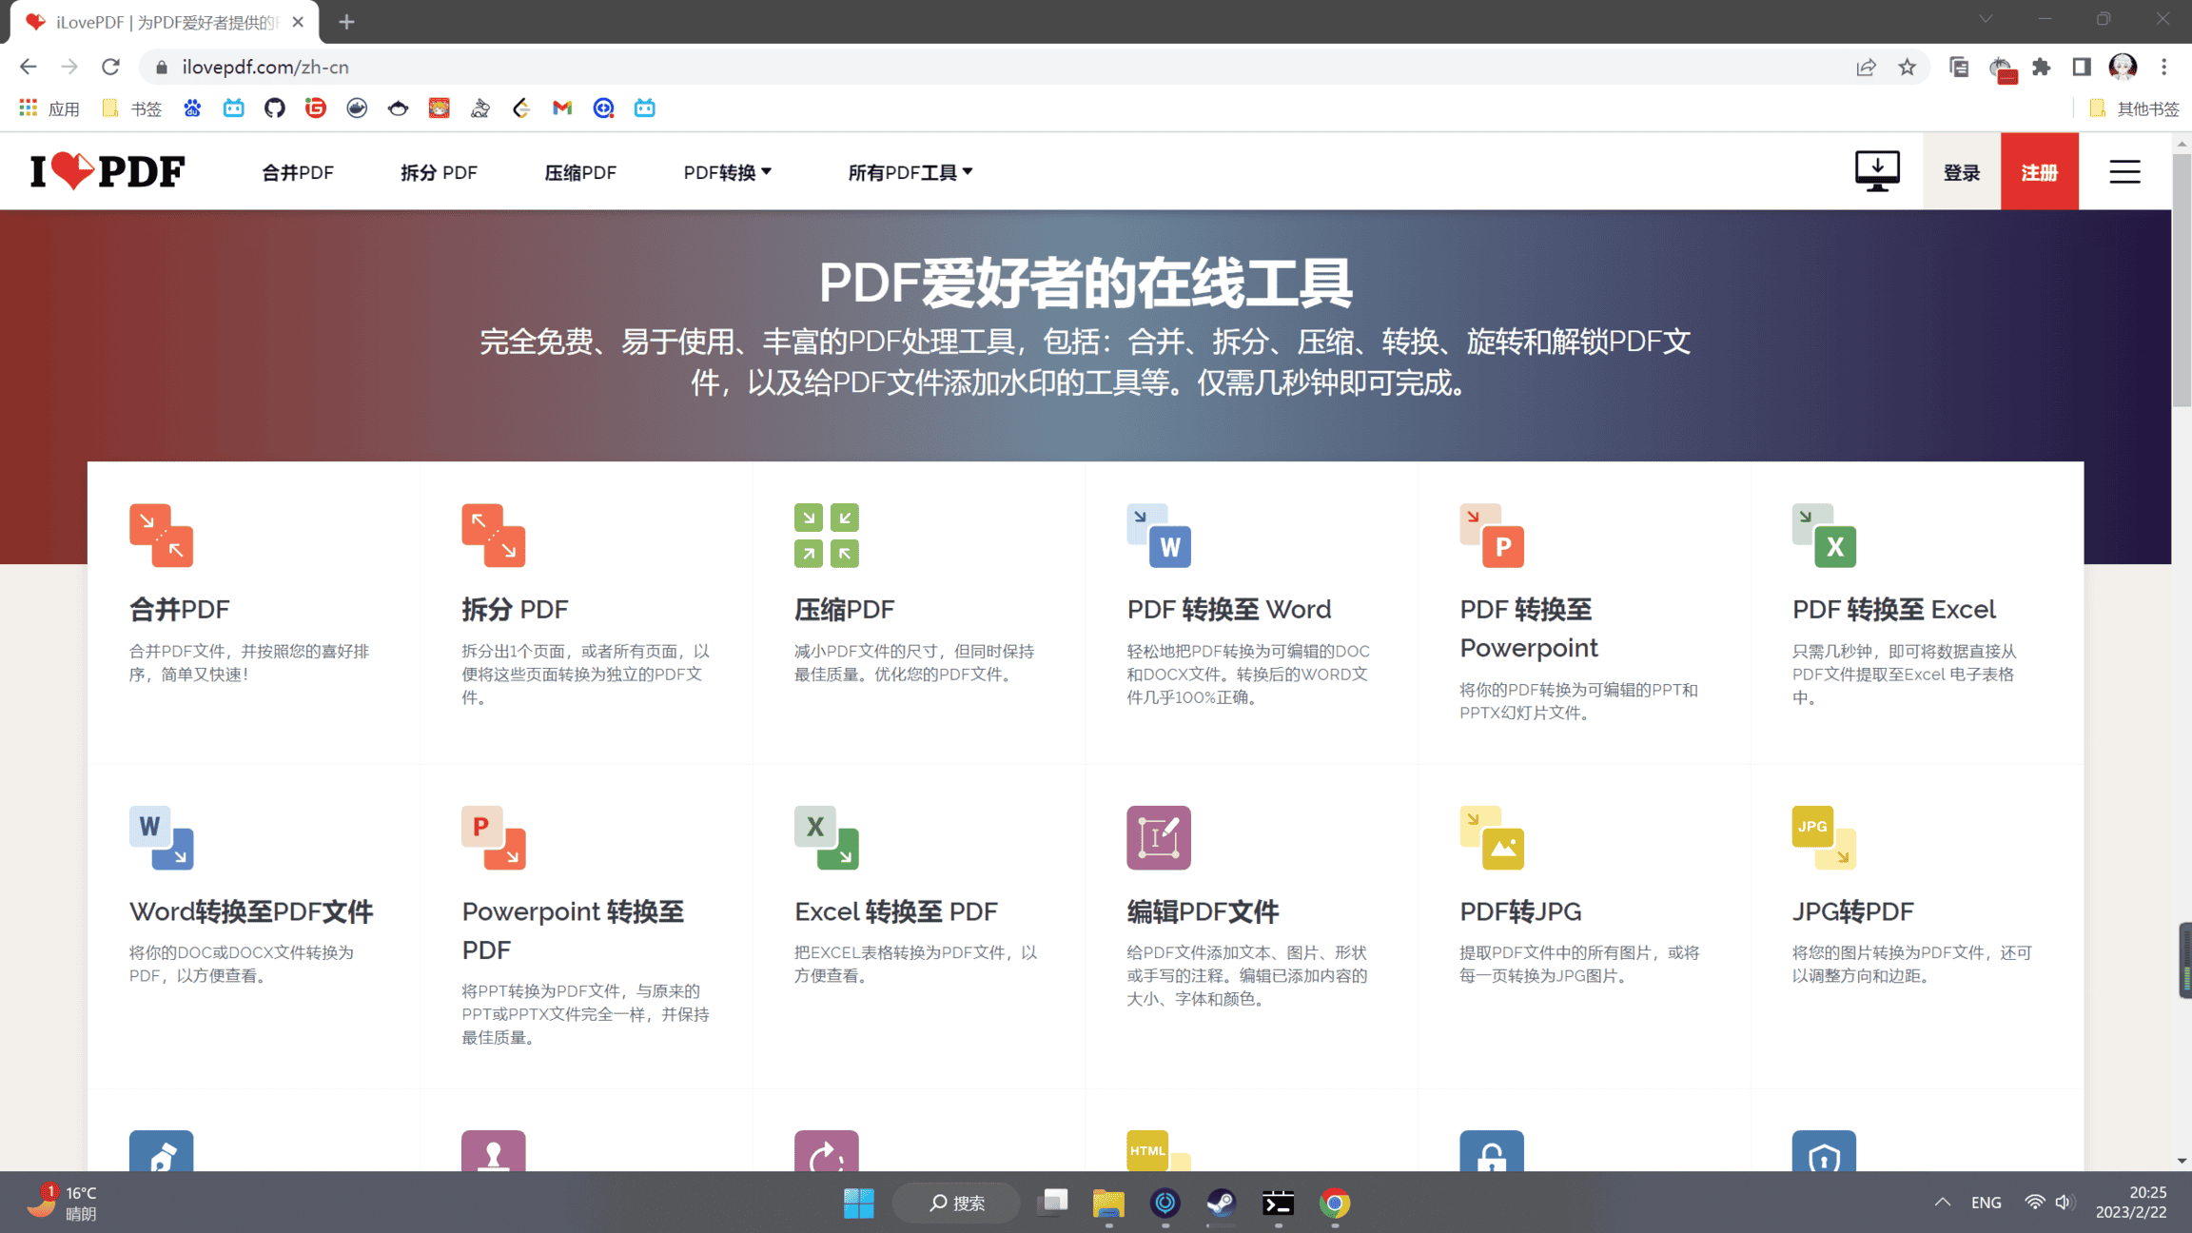Image resolution: width=2192 pixels, height=1233 pixels.
Task: Click the JPG转PDF yellow icon
Action: (x=1823, y=837)
